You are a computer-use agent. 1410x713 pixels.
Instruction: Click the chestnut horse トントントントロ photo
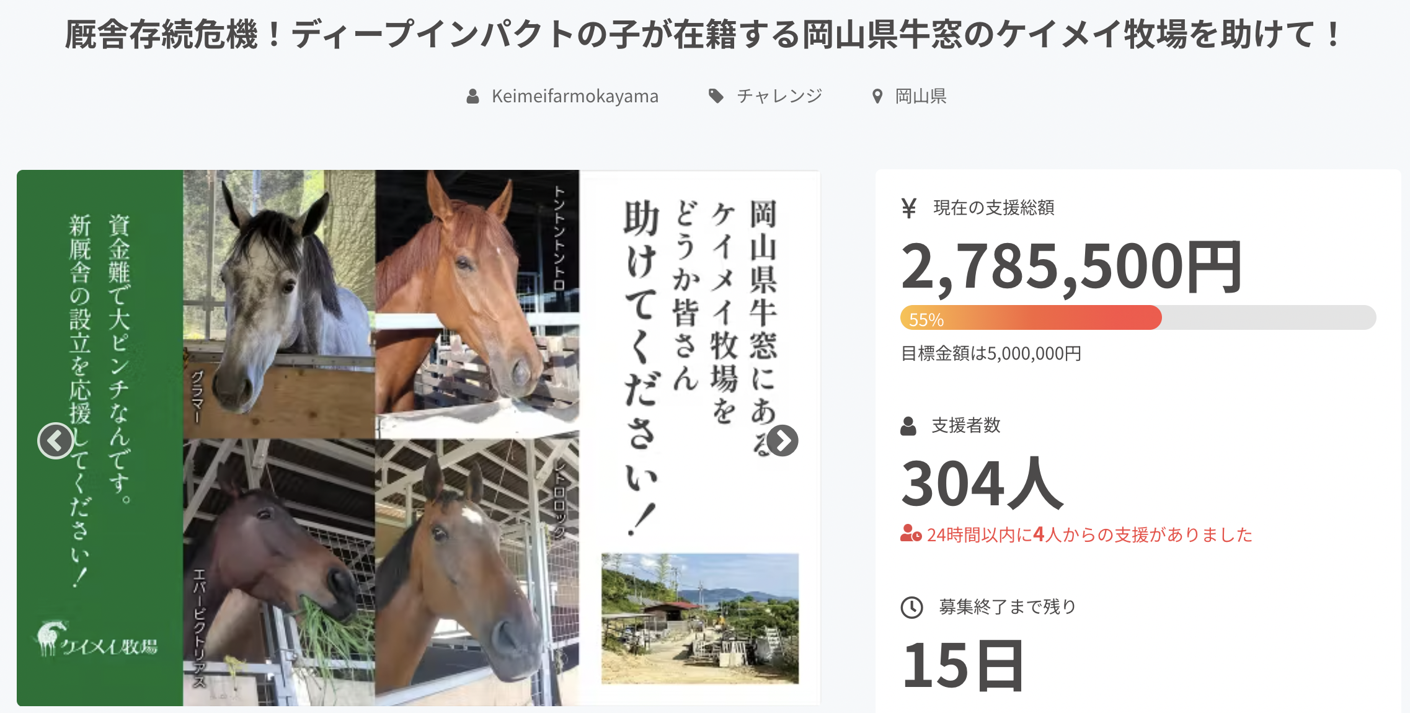477,304
